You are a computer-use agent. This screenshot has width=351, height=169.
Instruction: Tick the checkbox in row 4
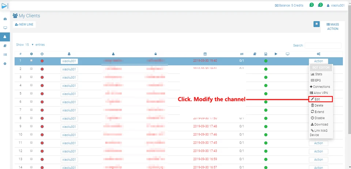(31, 85)
